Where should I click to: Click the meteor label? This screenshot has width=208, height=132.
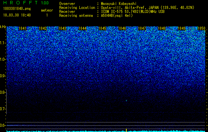point(47,10)
